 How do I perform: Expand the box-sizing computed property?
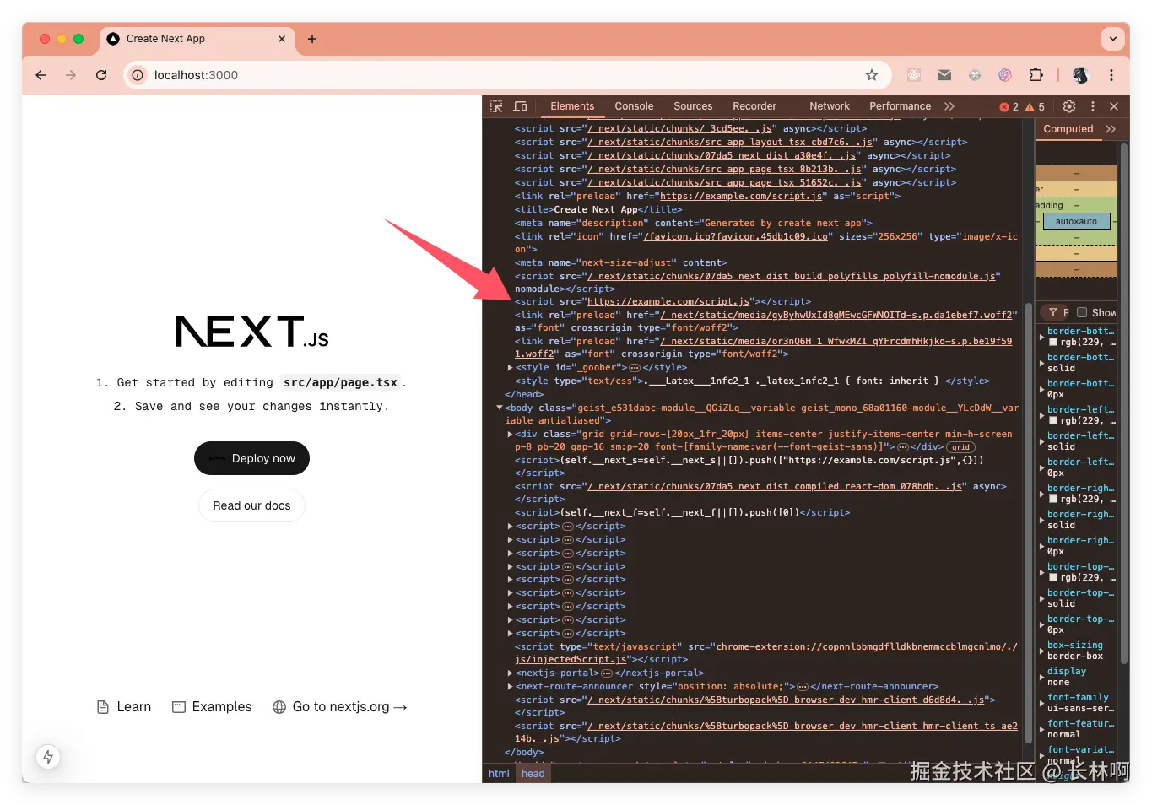1041,651
